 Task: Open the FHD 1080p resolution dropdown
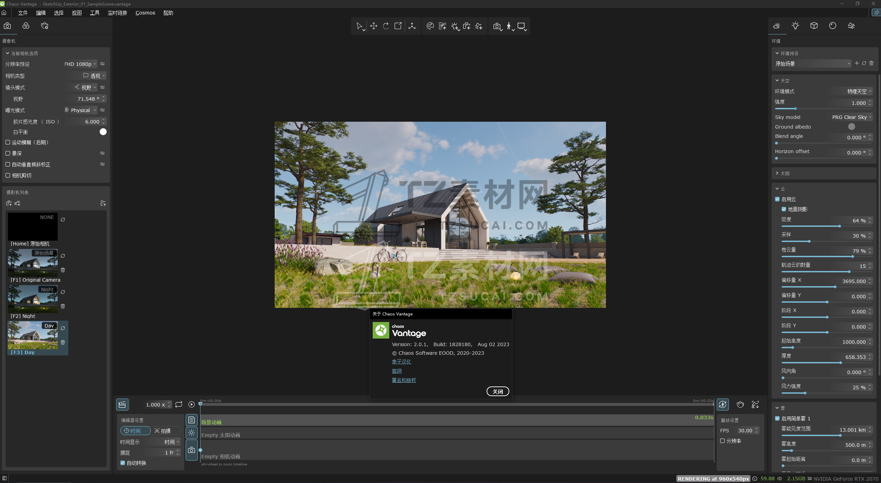(80, 64)
